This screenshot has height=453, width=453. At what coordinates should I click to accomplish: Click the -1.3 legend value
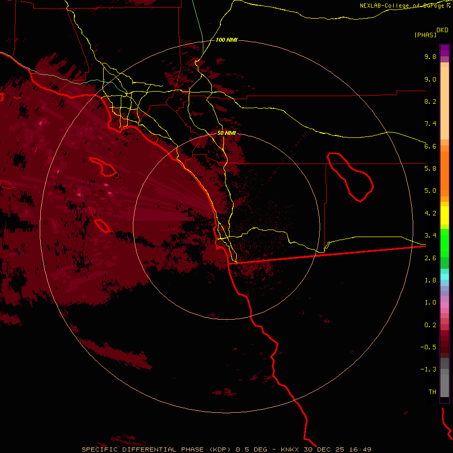point(428,369)
